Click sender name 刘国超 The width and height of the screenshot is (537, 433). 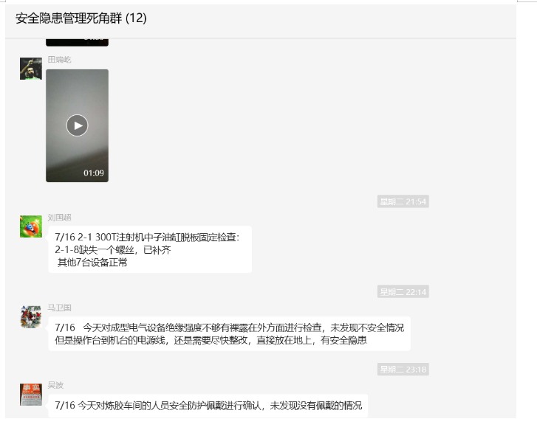[x=59, y=217]
